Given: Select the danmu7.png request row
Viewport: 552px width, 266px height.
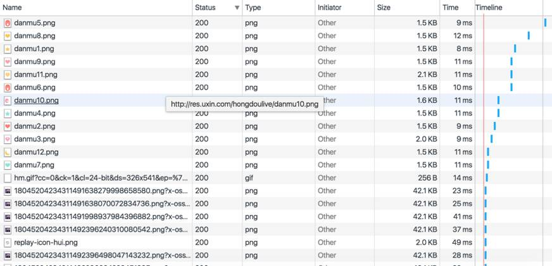Looking at the screenshot, I should point(276,165).
